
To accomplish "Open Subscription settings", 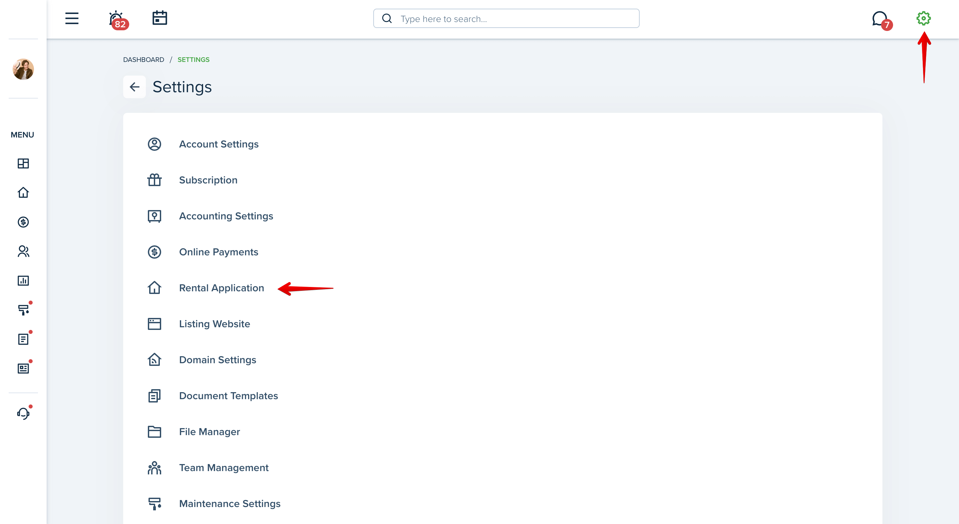I will (208, 180).
